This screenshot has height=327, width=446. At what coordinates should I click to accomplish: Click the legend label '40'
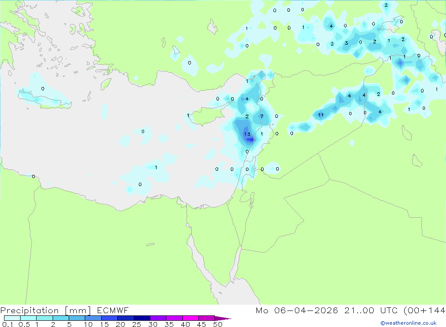coord(185,324)
